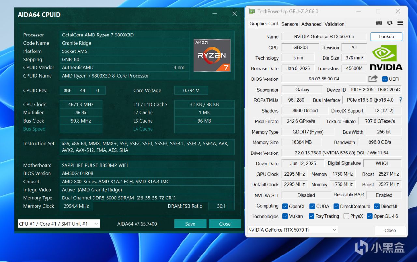The height and width of the screenshot is (262, 417).
Task: Click the GPU-Z screenshot camera icon
Action: point(379,23)
